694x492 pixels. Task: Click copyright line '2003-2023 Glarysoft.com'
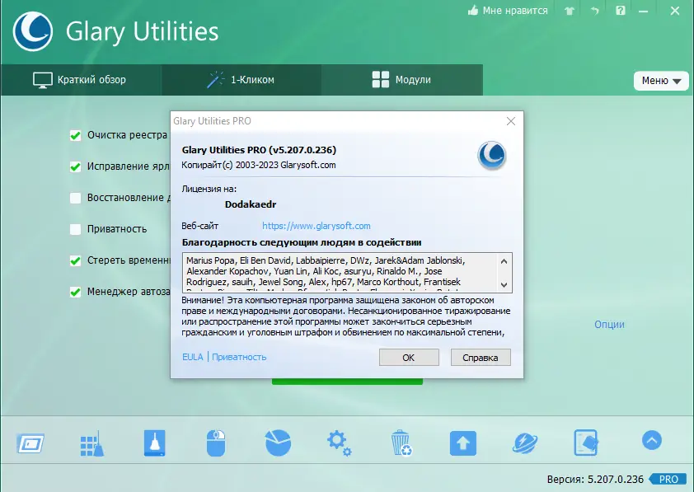(285, 165)
